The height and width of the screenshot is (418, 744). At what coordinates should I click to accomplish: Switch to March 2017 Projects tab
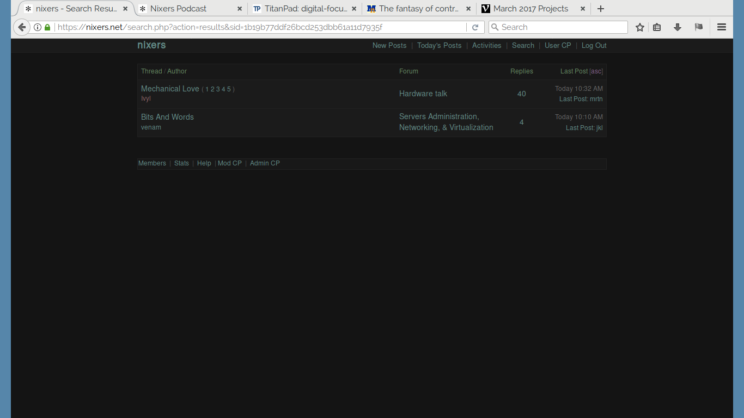coord(534,9)
